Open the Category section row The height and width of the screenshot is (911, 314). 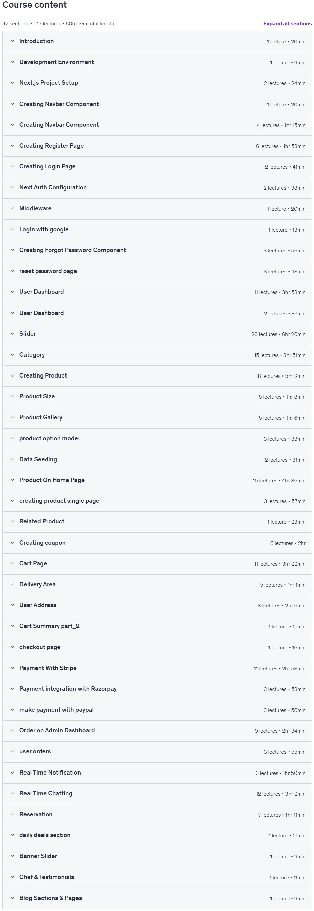point(157,355)
